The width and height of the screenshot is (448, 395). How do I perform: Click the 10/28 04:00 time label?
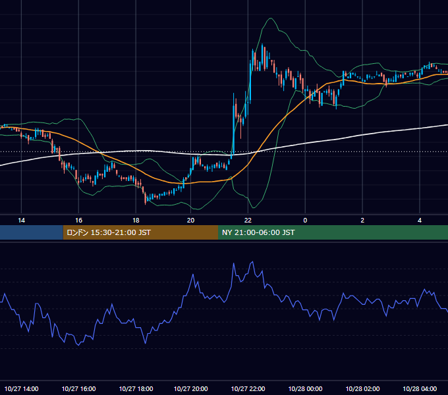pos(420,388)
